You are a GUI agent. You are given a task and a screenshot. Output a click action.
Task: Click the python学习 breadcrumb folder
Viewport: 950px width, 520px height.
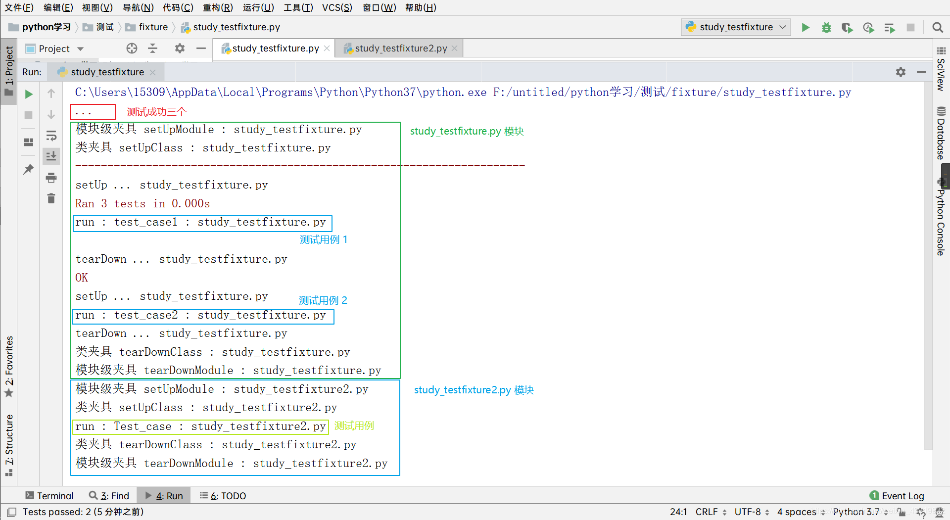click(40, 27)
